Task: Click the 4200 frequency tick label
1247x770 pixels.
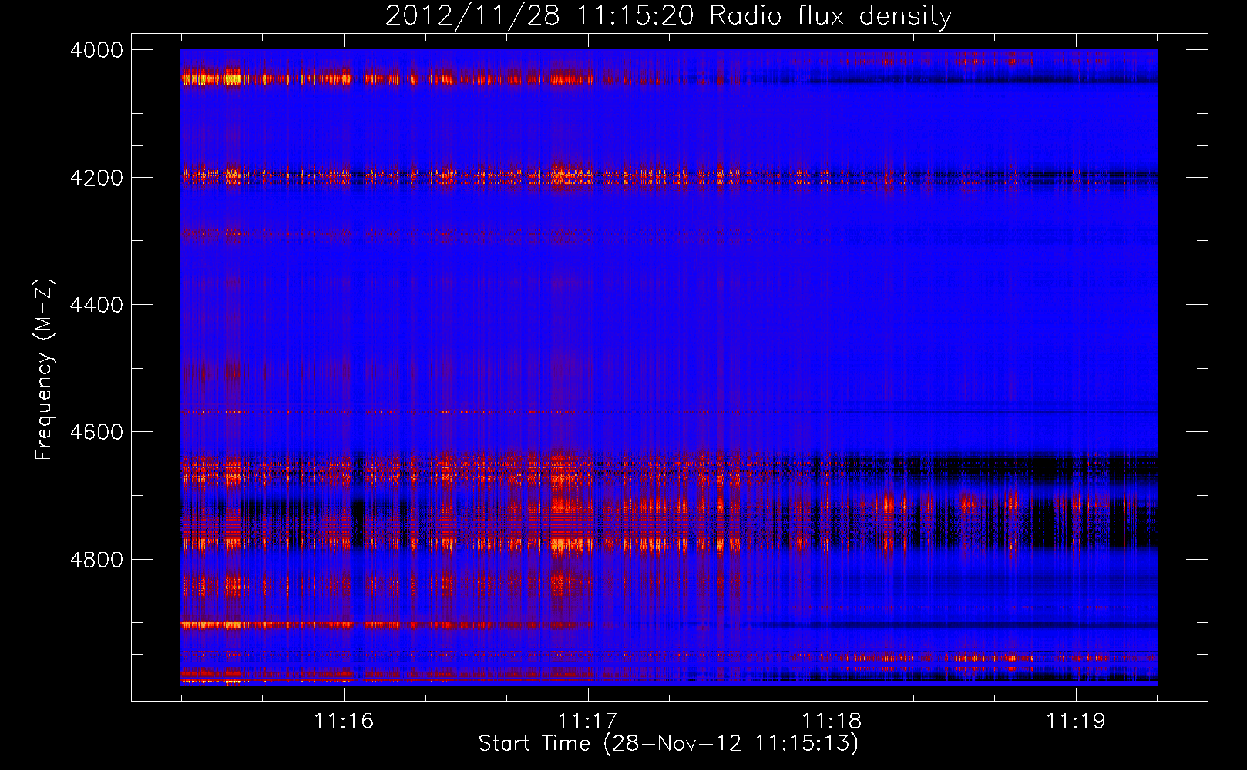Action: 96,178
